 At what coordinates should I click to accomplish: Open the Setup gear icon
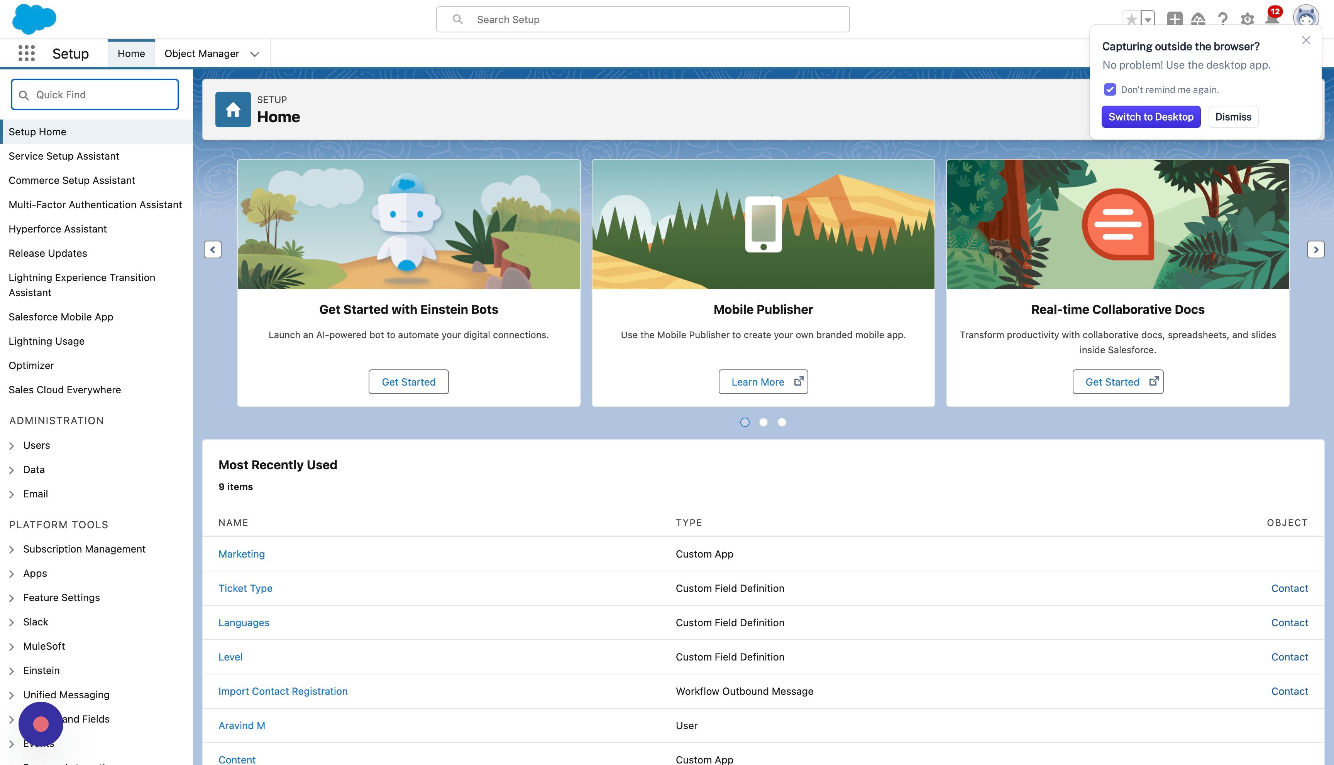pos(1247,19)
